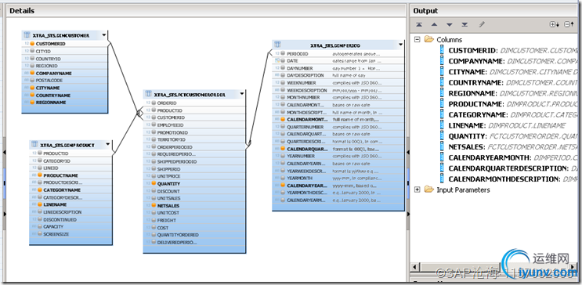Toggle output marker for CITYID in DIMCUSTOMER
This screenshot has width=582, height=285.
pyautogui.click(x=32, y=51)
